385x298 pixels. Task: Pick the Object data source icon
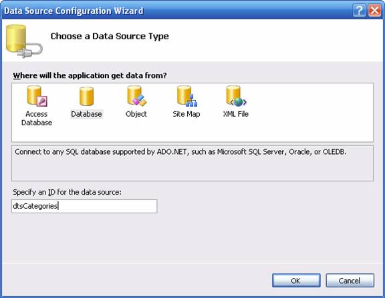click(137, 96)
